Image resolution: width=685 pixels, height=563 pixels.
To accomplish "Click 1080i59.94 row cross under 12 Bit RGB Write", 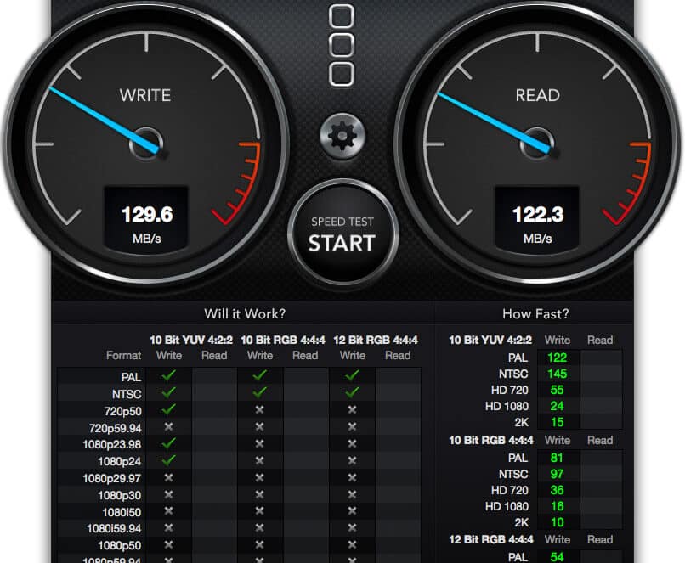I will 352,527.
